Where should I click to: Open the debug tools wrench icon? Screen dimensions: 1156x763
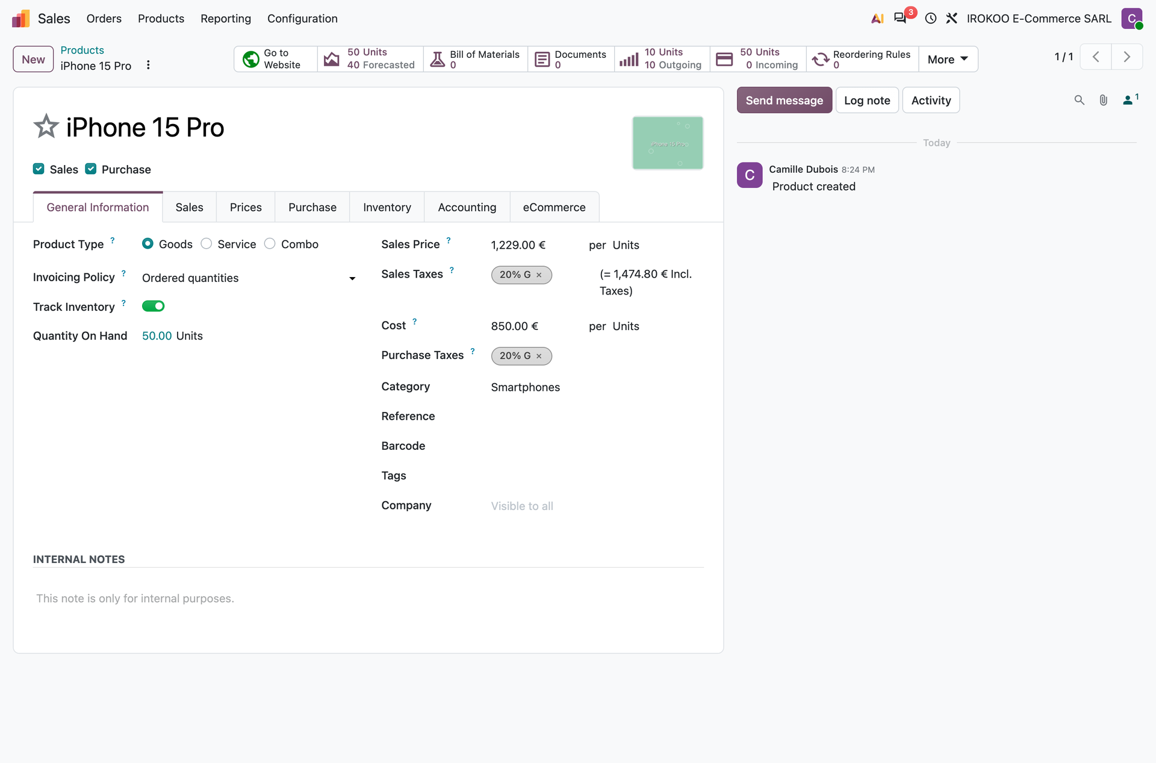[952, 19]
